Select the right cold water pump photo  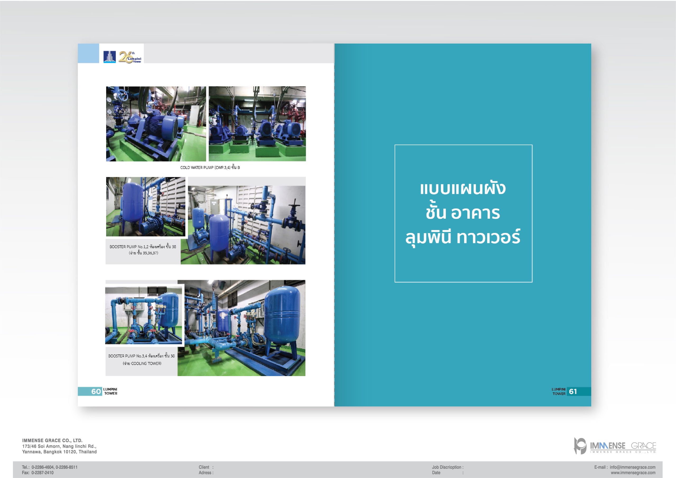(x=257, y=124)
